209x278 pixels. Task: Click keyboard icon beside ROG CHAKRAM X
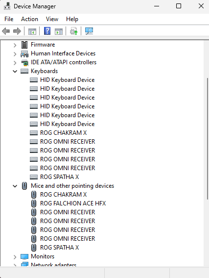click(x=34, y=133)
